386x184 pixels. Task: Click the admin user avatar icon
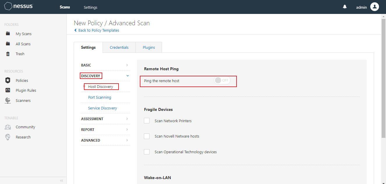[x=374, y=7]
